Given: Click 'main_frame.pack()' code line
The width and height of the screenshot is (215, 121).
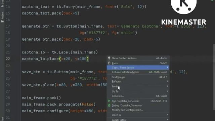Looking at the screenshot, I should click(x=41, y=98).
